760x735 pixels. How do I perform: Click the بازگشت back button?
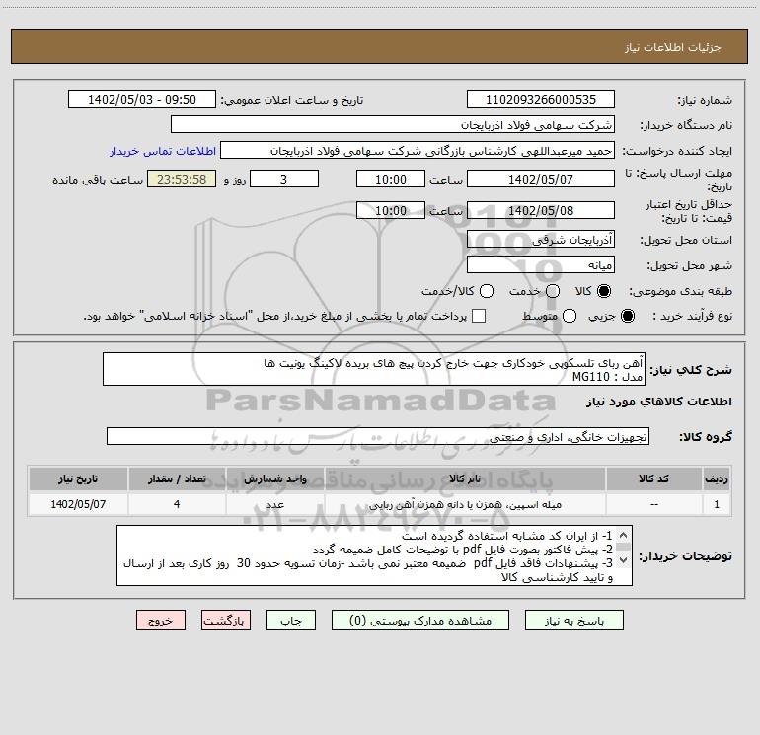tap(226, 621)
